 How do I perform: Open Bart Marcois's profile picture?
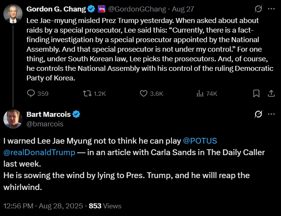click(x=13, y=119)
